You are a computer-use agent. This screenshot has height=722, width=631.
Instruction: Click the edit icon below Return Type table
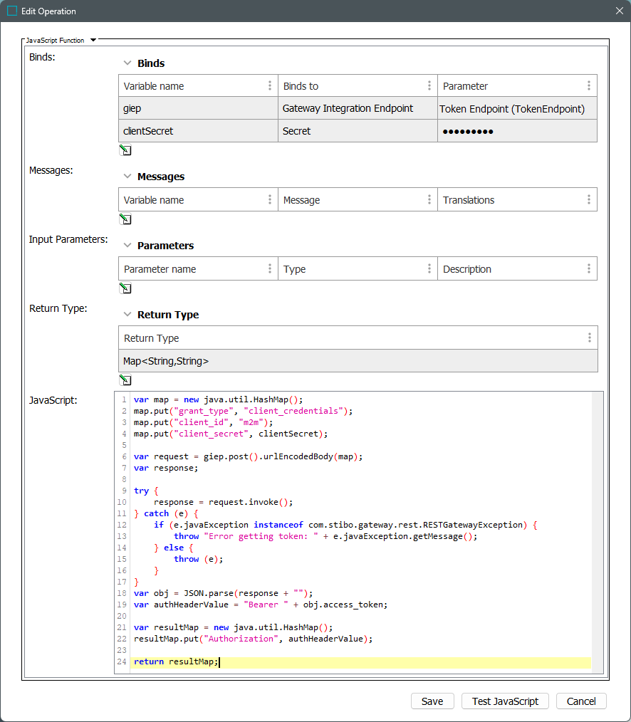coord(125,380)
